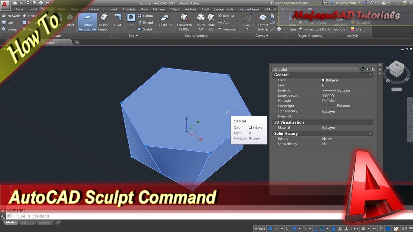Viewport: 413px width, 232px height.
Task: Click the Add control vertices tool
Action: pos(223,23)
